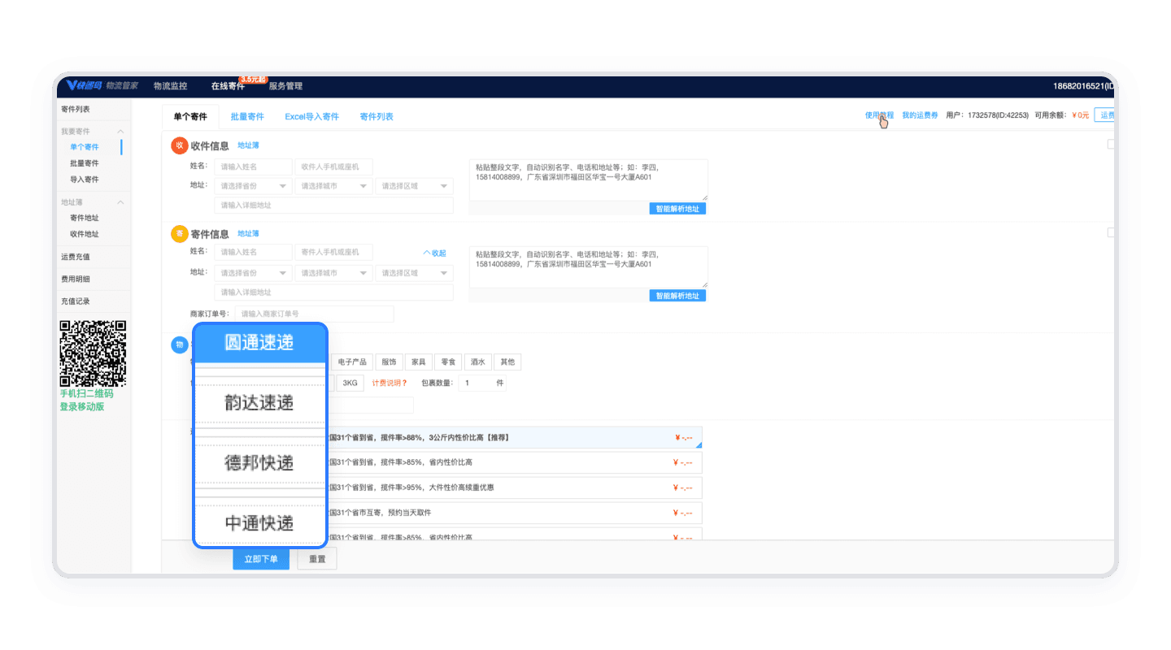Image resolution: width=1171 pixels, height=650 pixels.
Task: Click the blue 物 item section icon
Action: (x=180, y=345)
